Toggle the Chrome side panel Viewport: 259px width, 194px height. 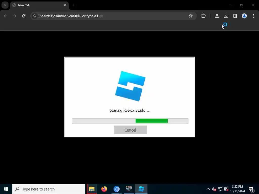[235, 16]
